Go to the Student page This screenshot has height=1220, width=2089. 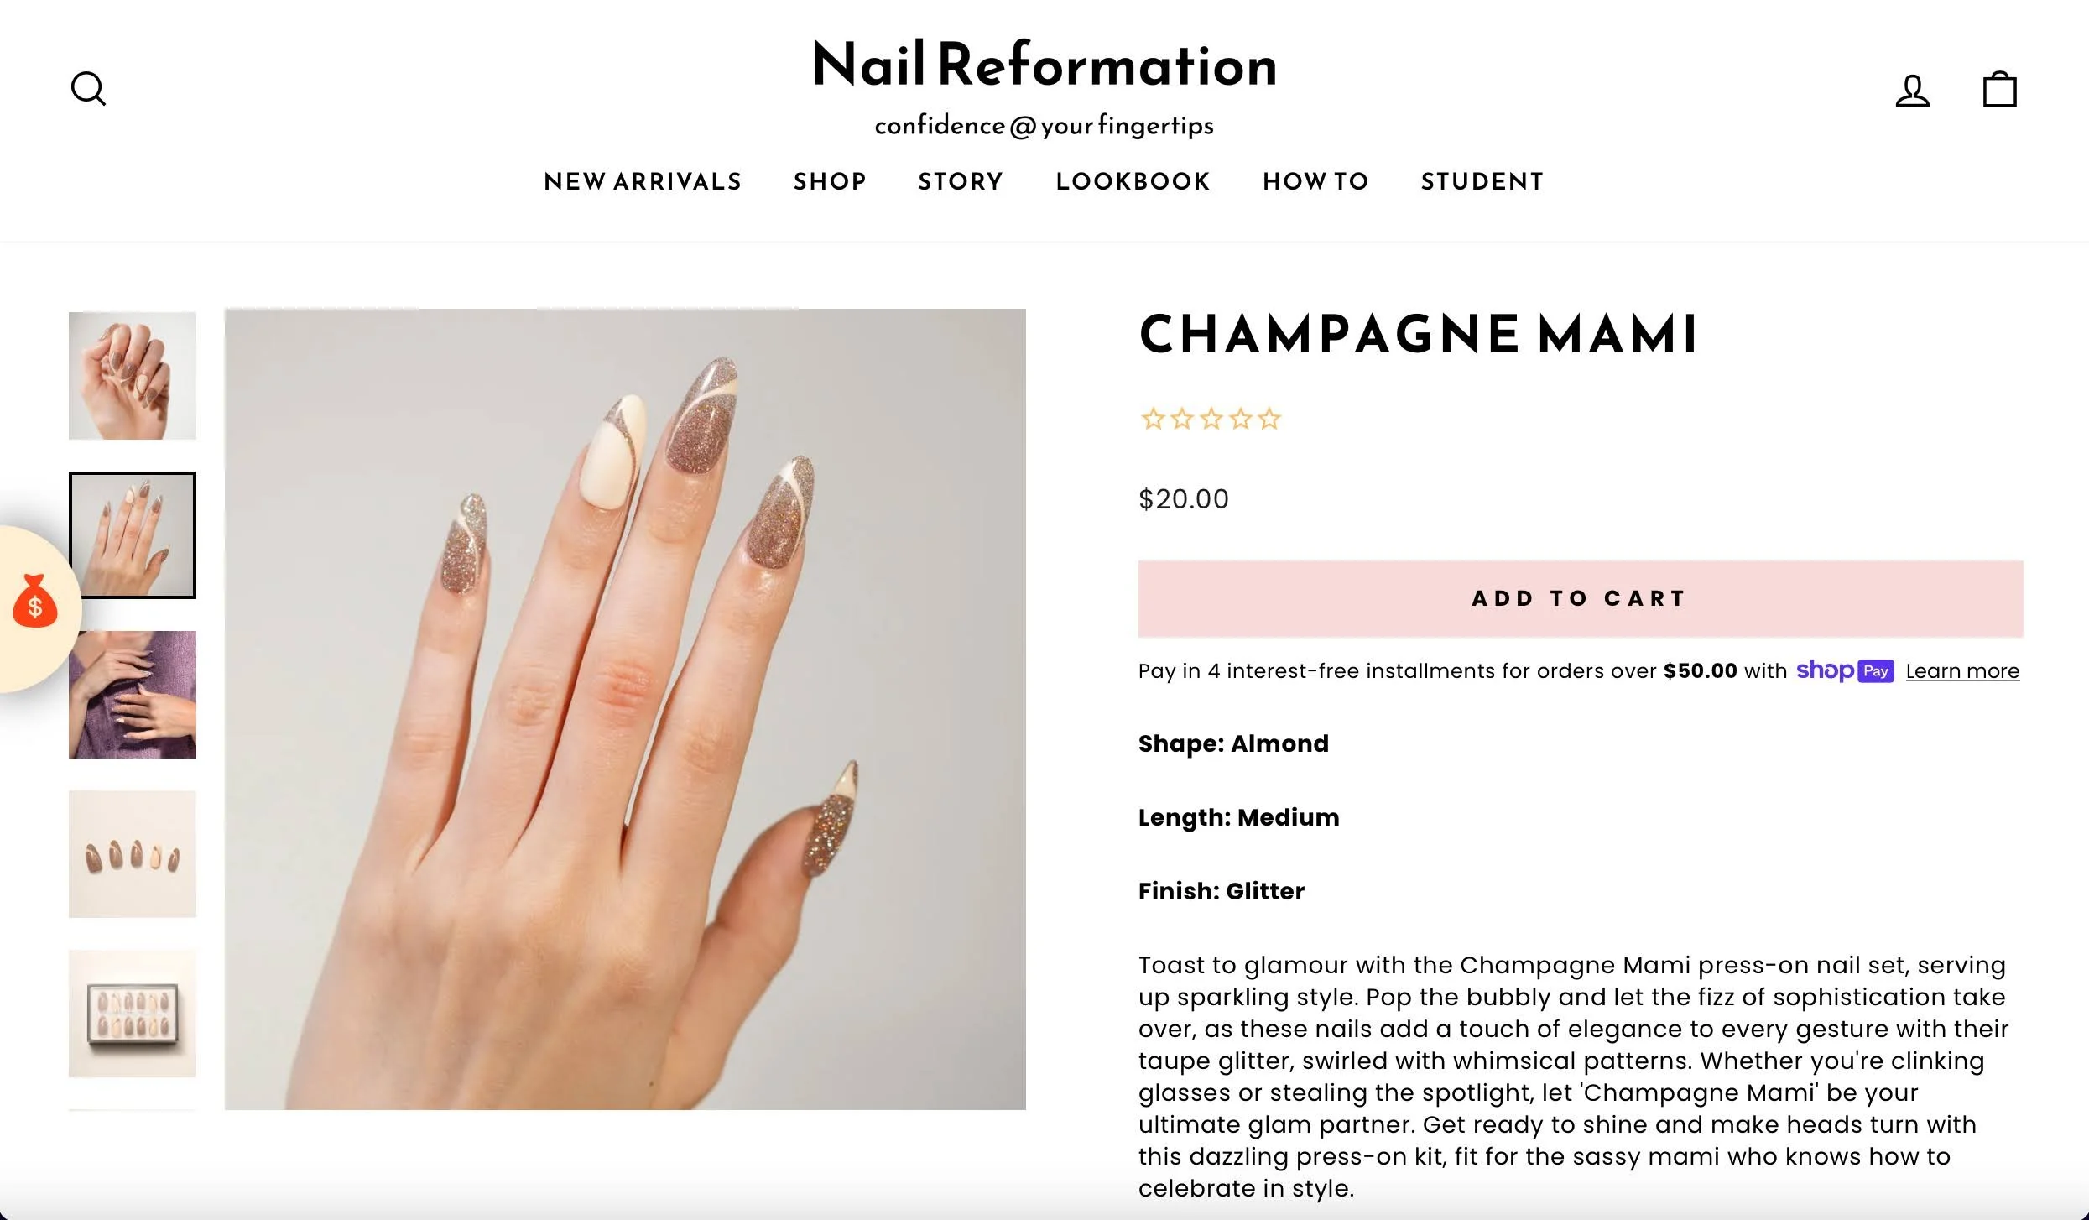point(1482,181)
